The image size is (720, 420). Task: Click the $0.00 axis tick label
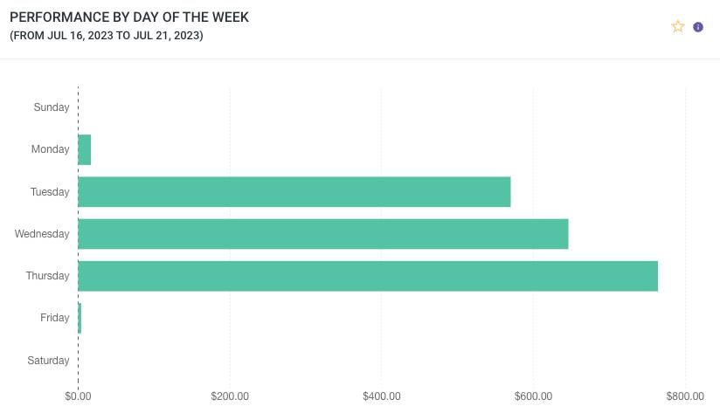(79, 396)
